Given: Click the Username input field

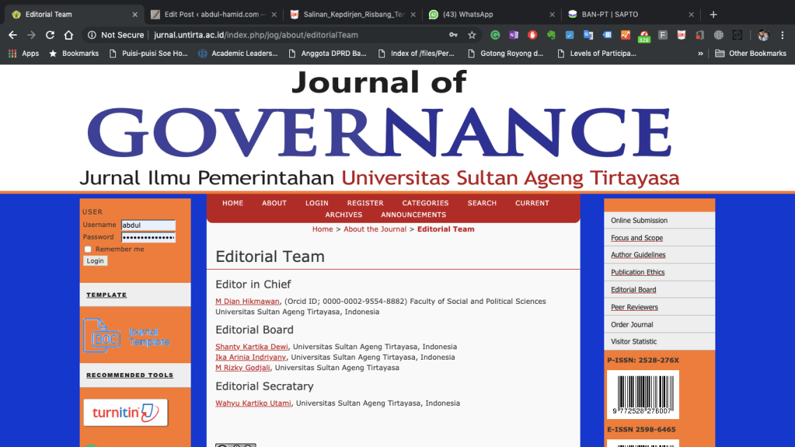Looking at the screenshot, I should (x=148, y=225).
